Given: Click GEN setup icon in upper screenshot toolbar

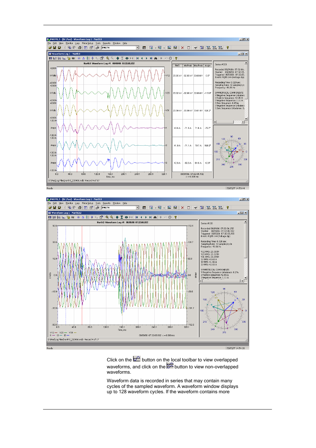Looking at the screenshot, I should coord(209,48).
